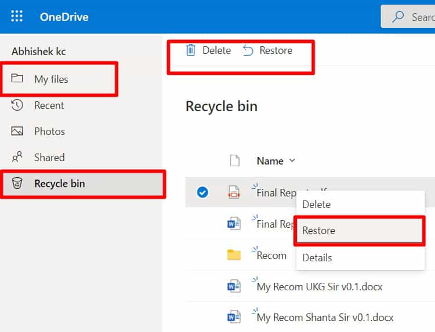Click the Shared people icon

point(17,157)
